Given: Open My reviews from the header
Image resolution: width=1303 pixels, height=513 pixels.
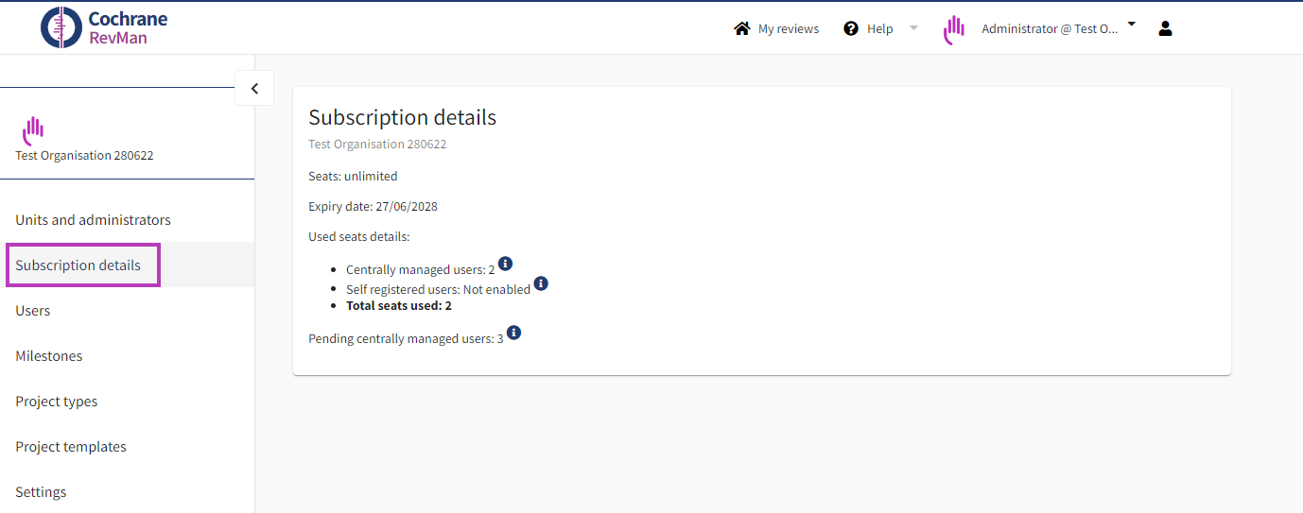Looking at the screenshot, I should click(776, 29).
